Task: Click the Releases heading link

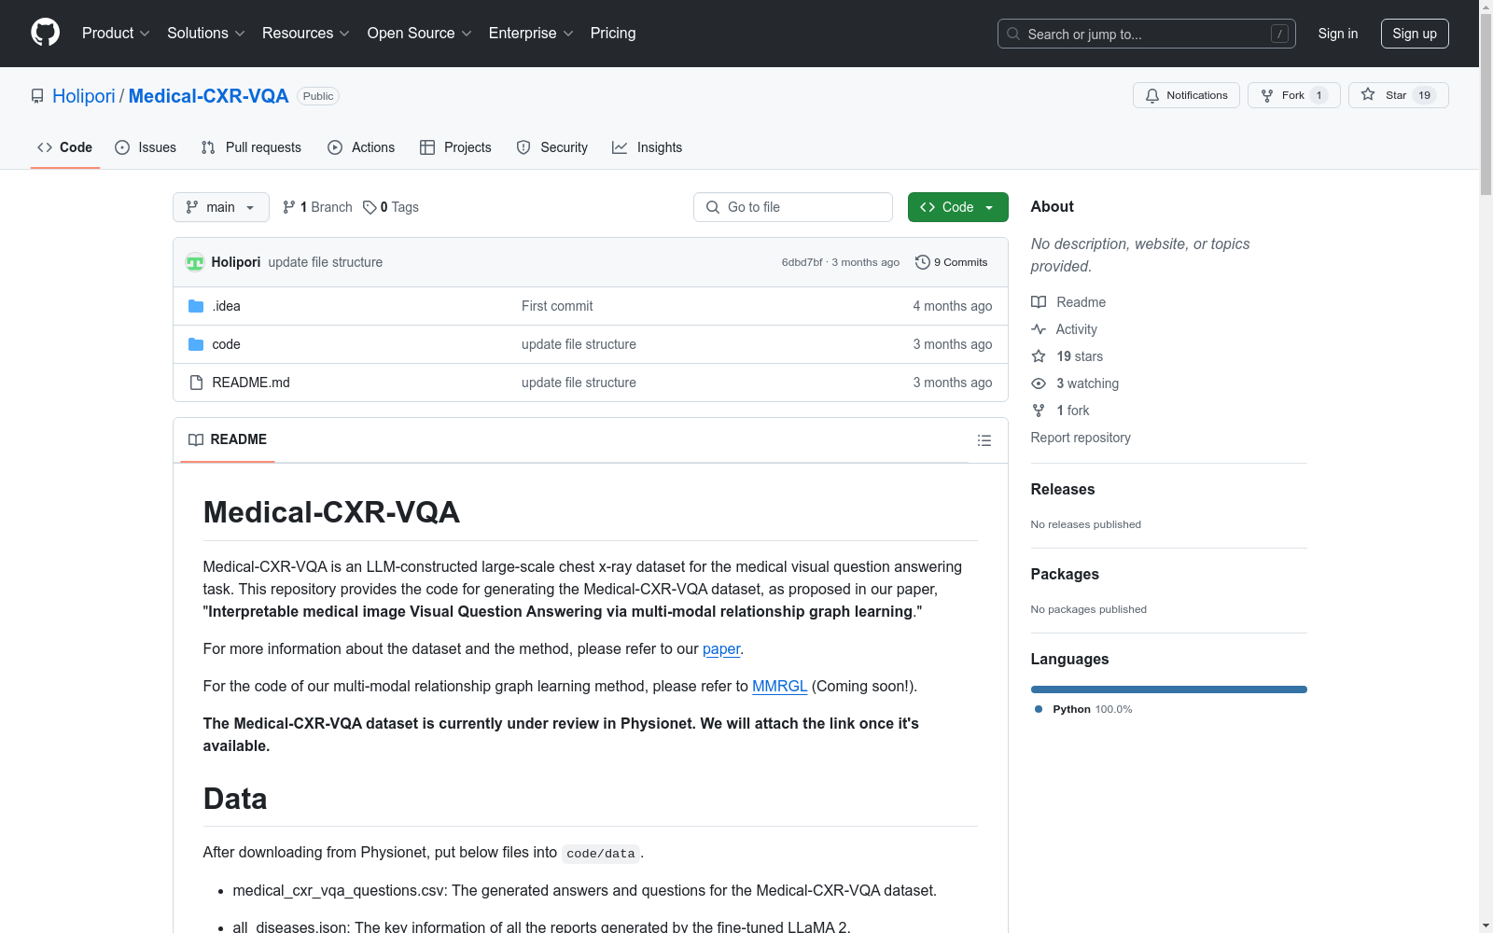Action: click(x=1063, y=489)
